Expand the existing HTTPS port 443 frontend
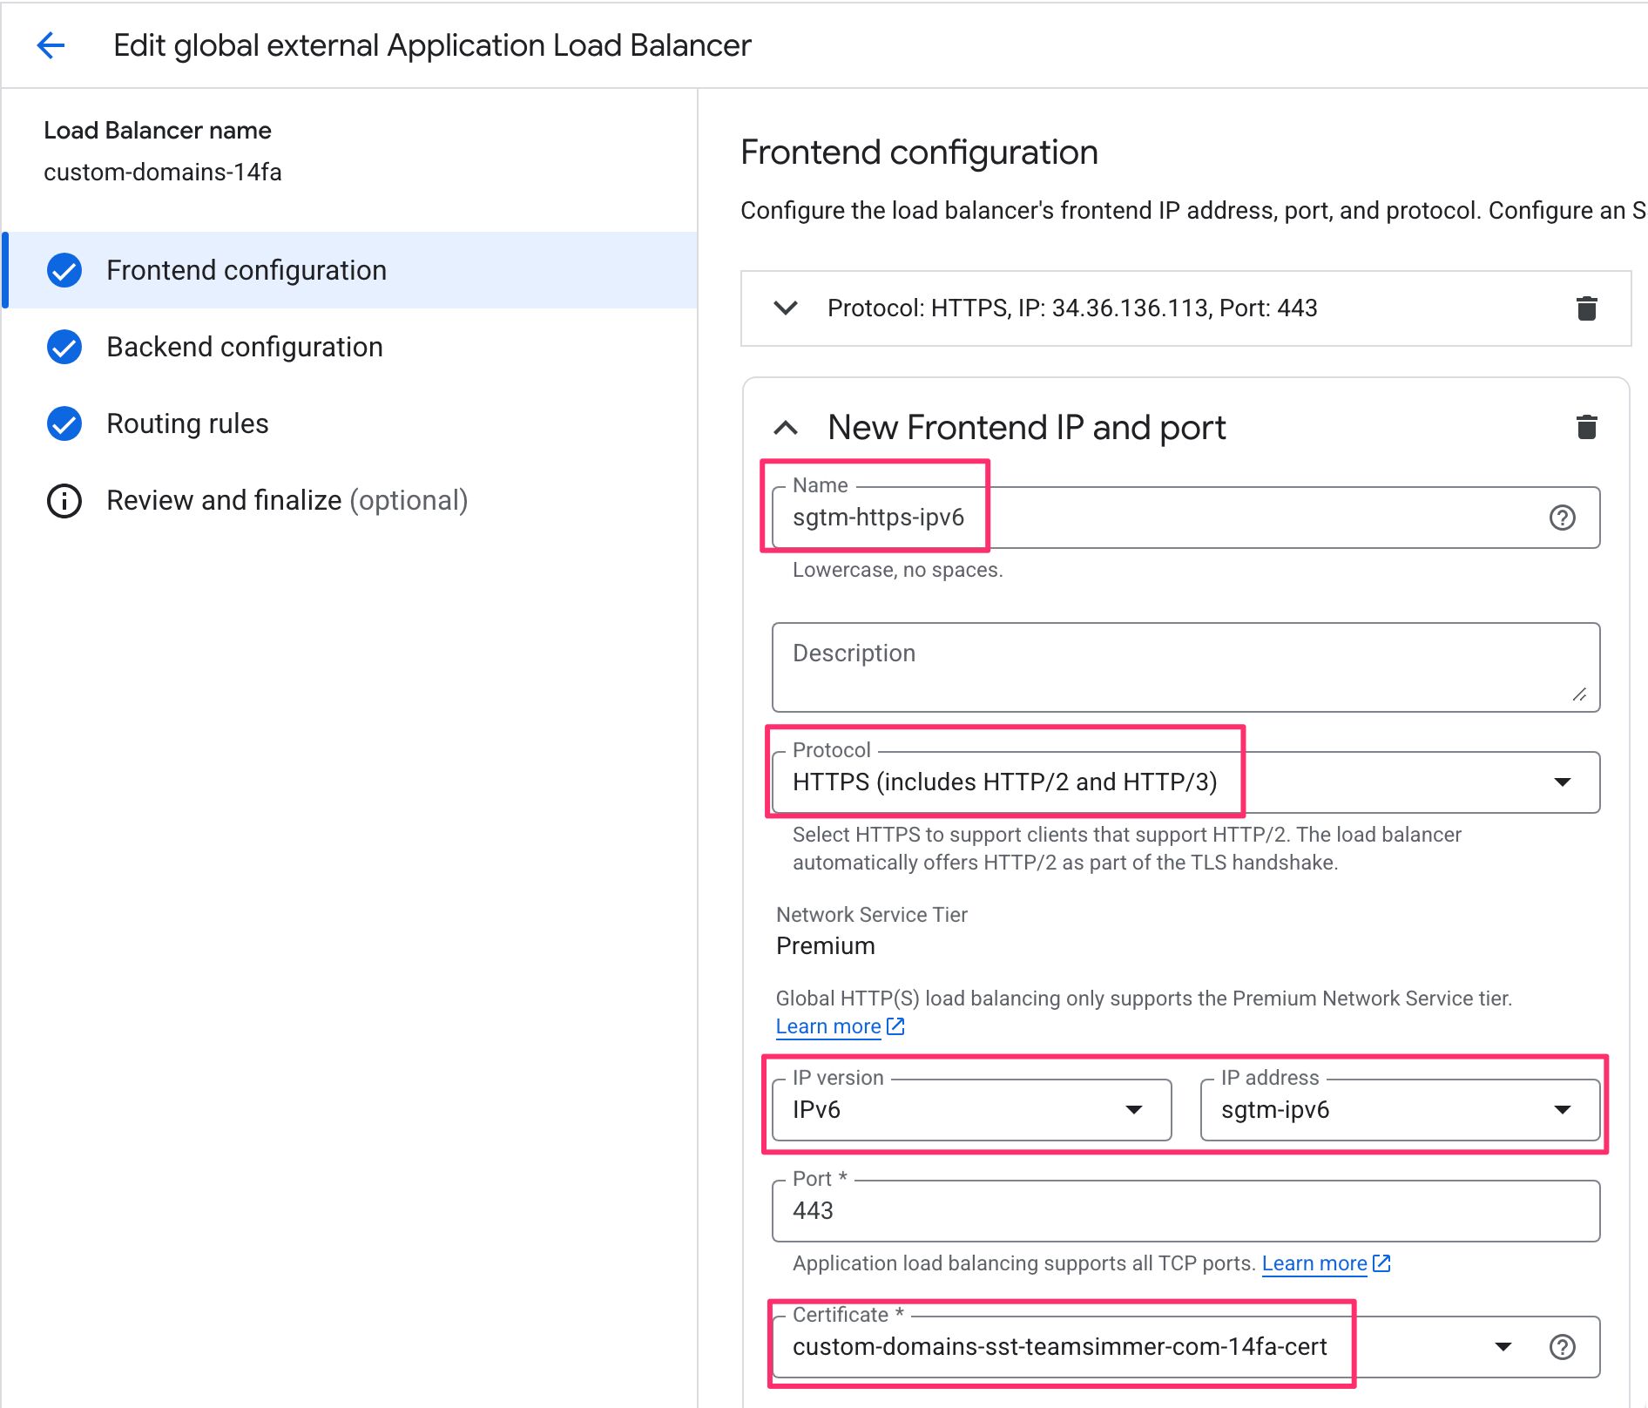1648x1408 pixels. (x=786, y=308)
